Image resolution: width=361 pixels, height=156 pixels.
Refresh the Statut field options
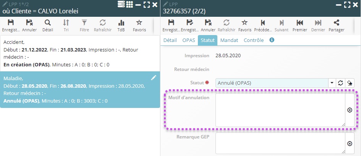tap(340, 83)
